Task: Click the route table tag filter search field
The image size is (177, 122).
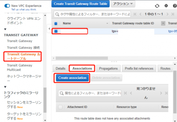Action: (92, 14)
